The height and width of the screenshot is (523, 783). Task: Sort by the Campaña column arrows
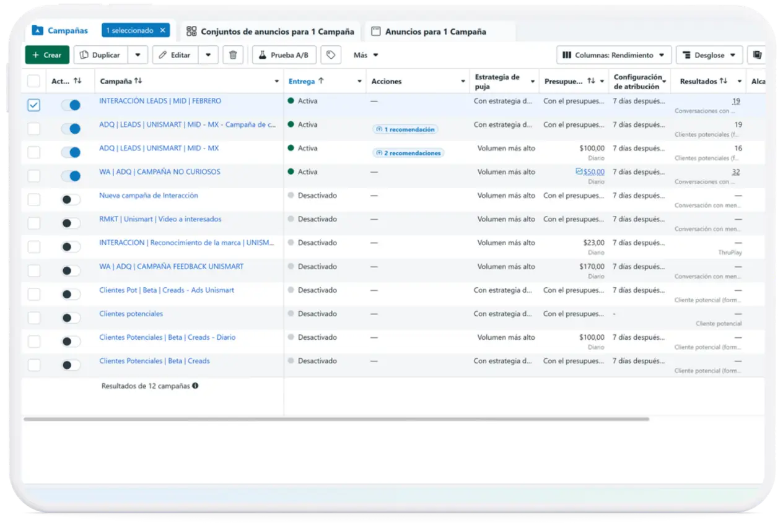point(138,81)
